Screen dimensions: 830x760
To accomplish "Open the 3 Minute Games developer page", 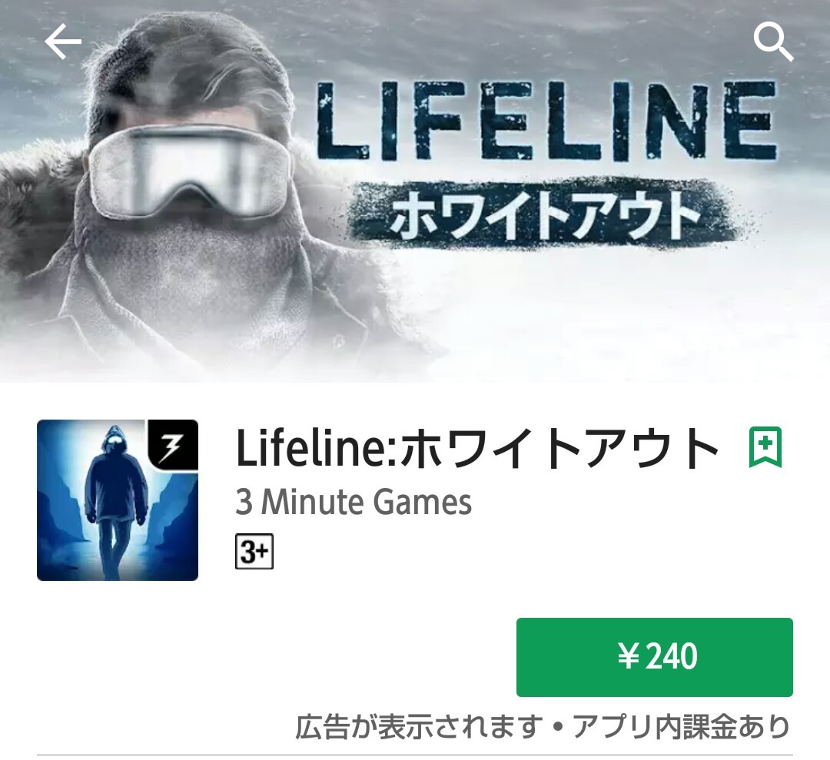I will pos(353,502).
